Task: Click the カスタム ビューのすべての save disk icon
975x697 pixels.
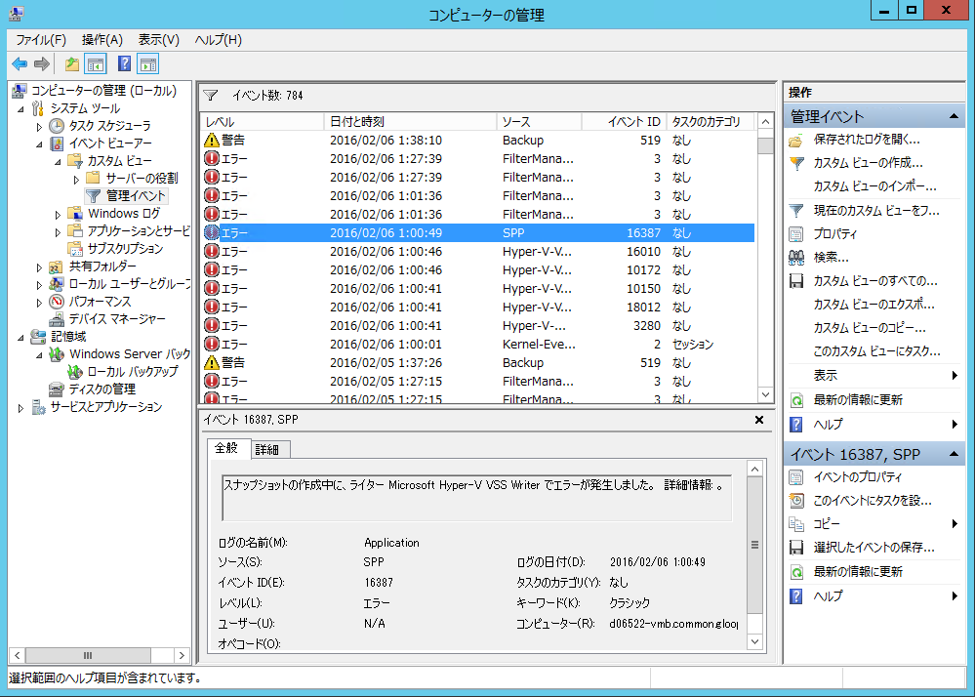Action: (x=796, y=281)
